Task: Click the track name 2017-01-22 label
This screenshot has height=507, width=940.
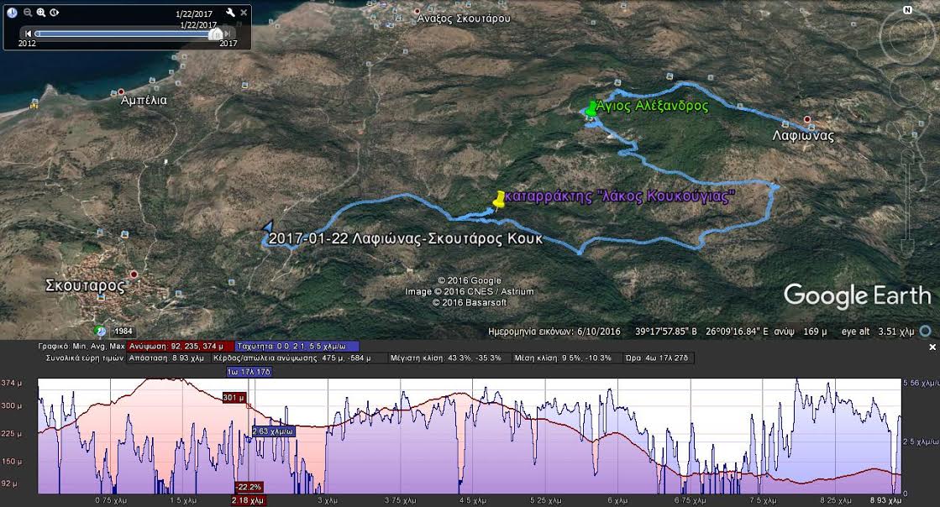Action: (405, 238)
